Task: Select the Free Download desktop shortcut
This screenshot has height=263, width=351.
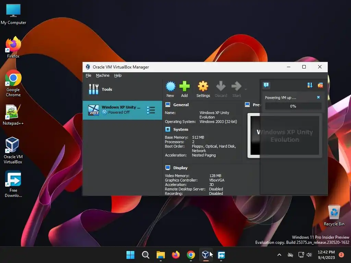Action: 13,184
